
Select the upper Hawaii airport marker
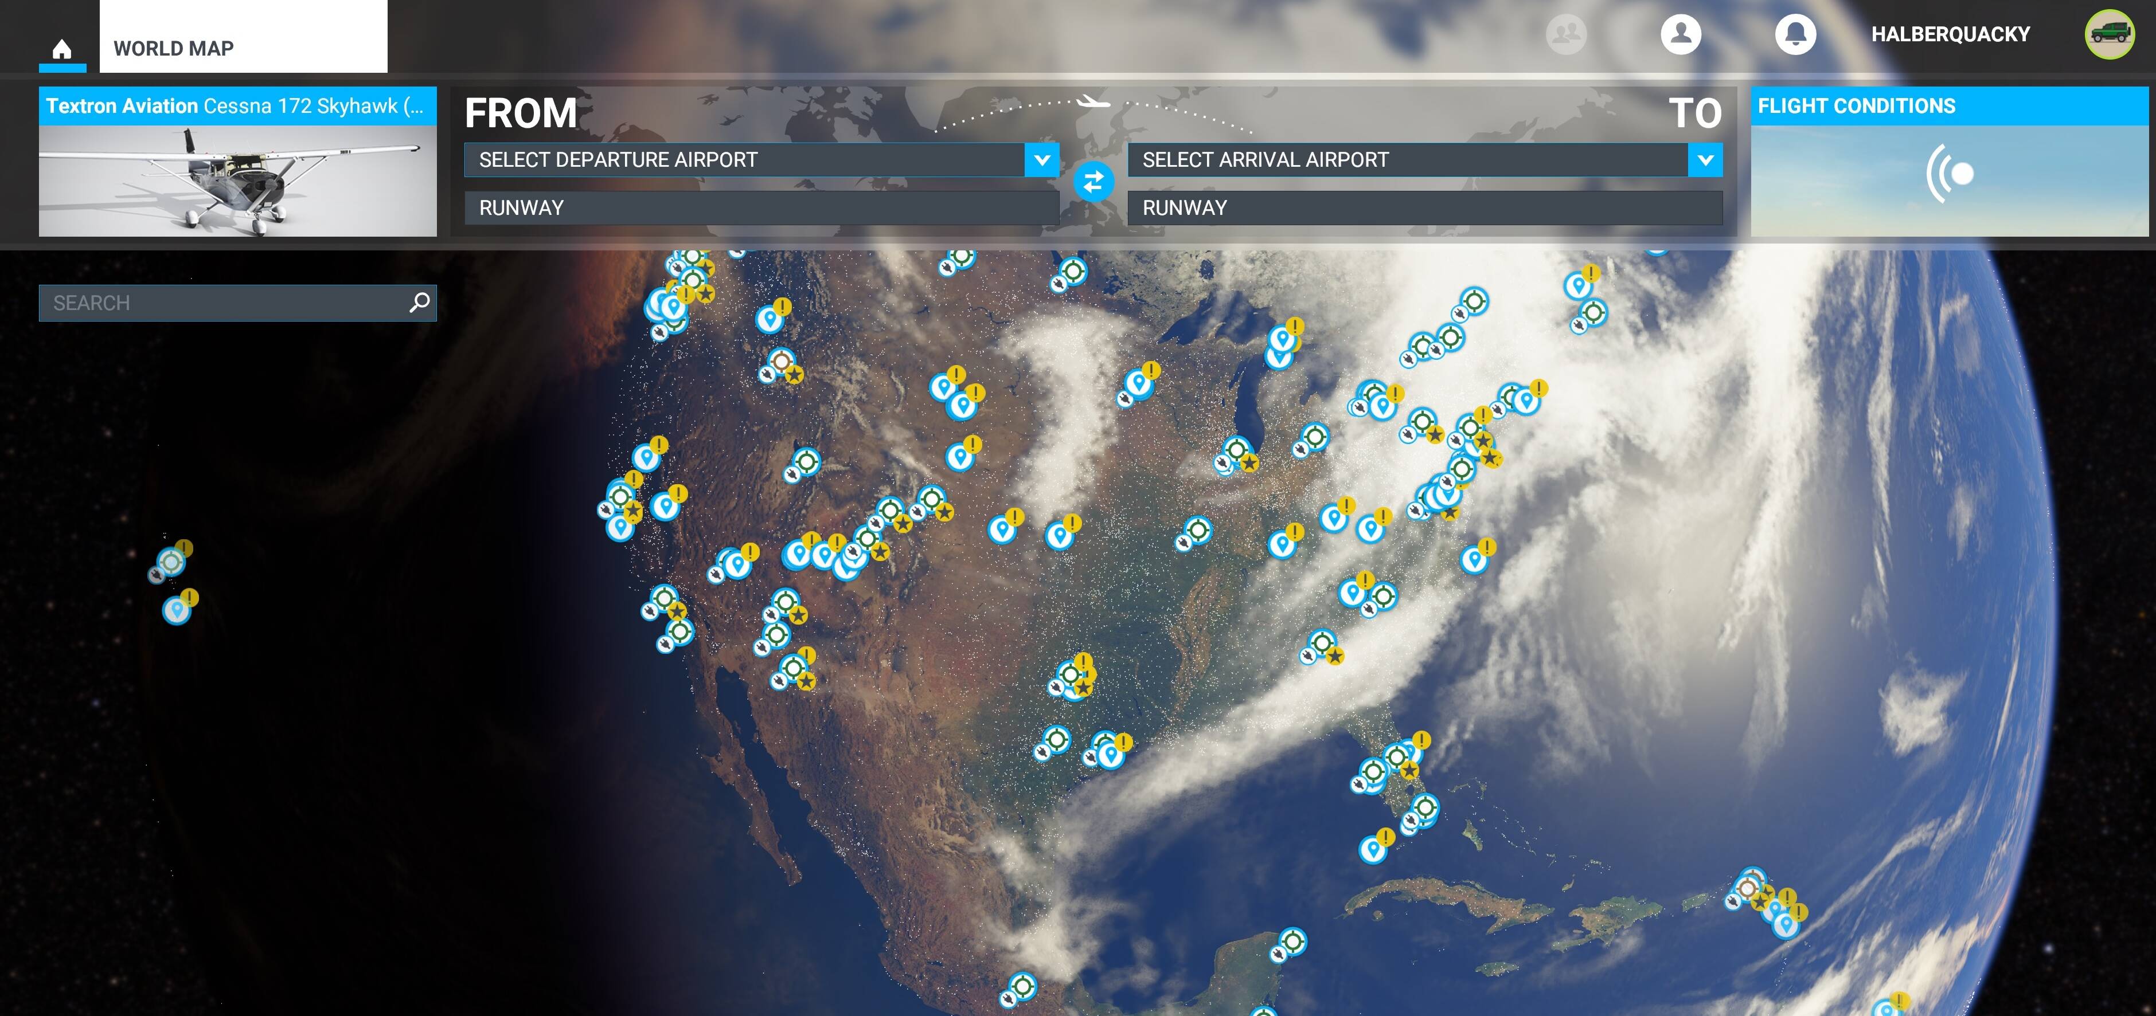pos(171,561)
